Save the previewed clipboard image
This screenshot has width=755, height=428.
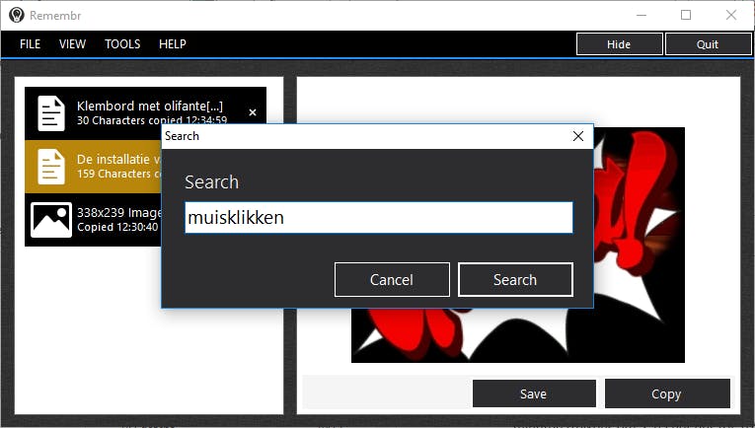(533, 393)
